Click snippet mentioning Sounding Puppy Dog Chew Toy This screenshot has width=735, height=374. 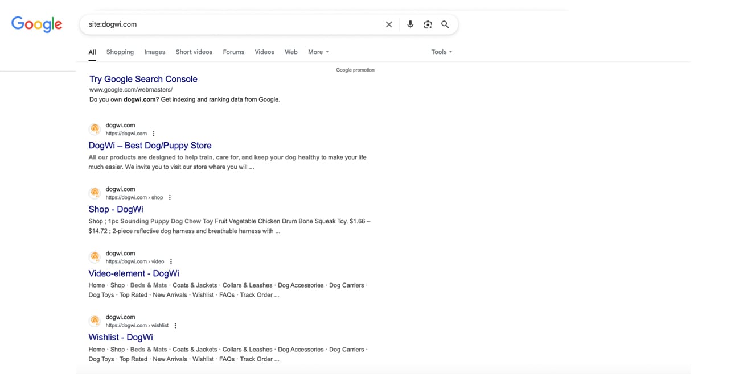[229, 226]
